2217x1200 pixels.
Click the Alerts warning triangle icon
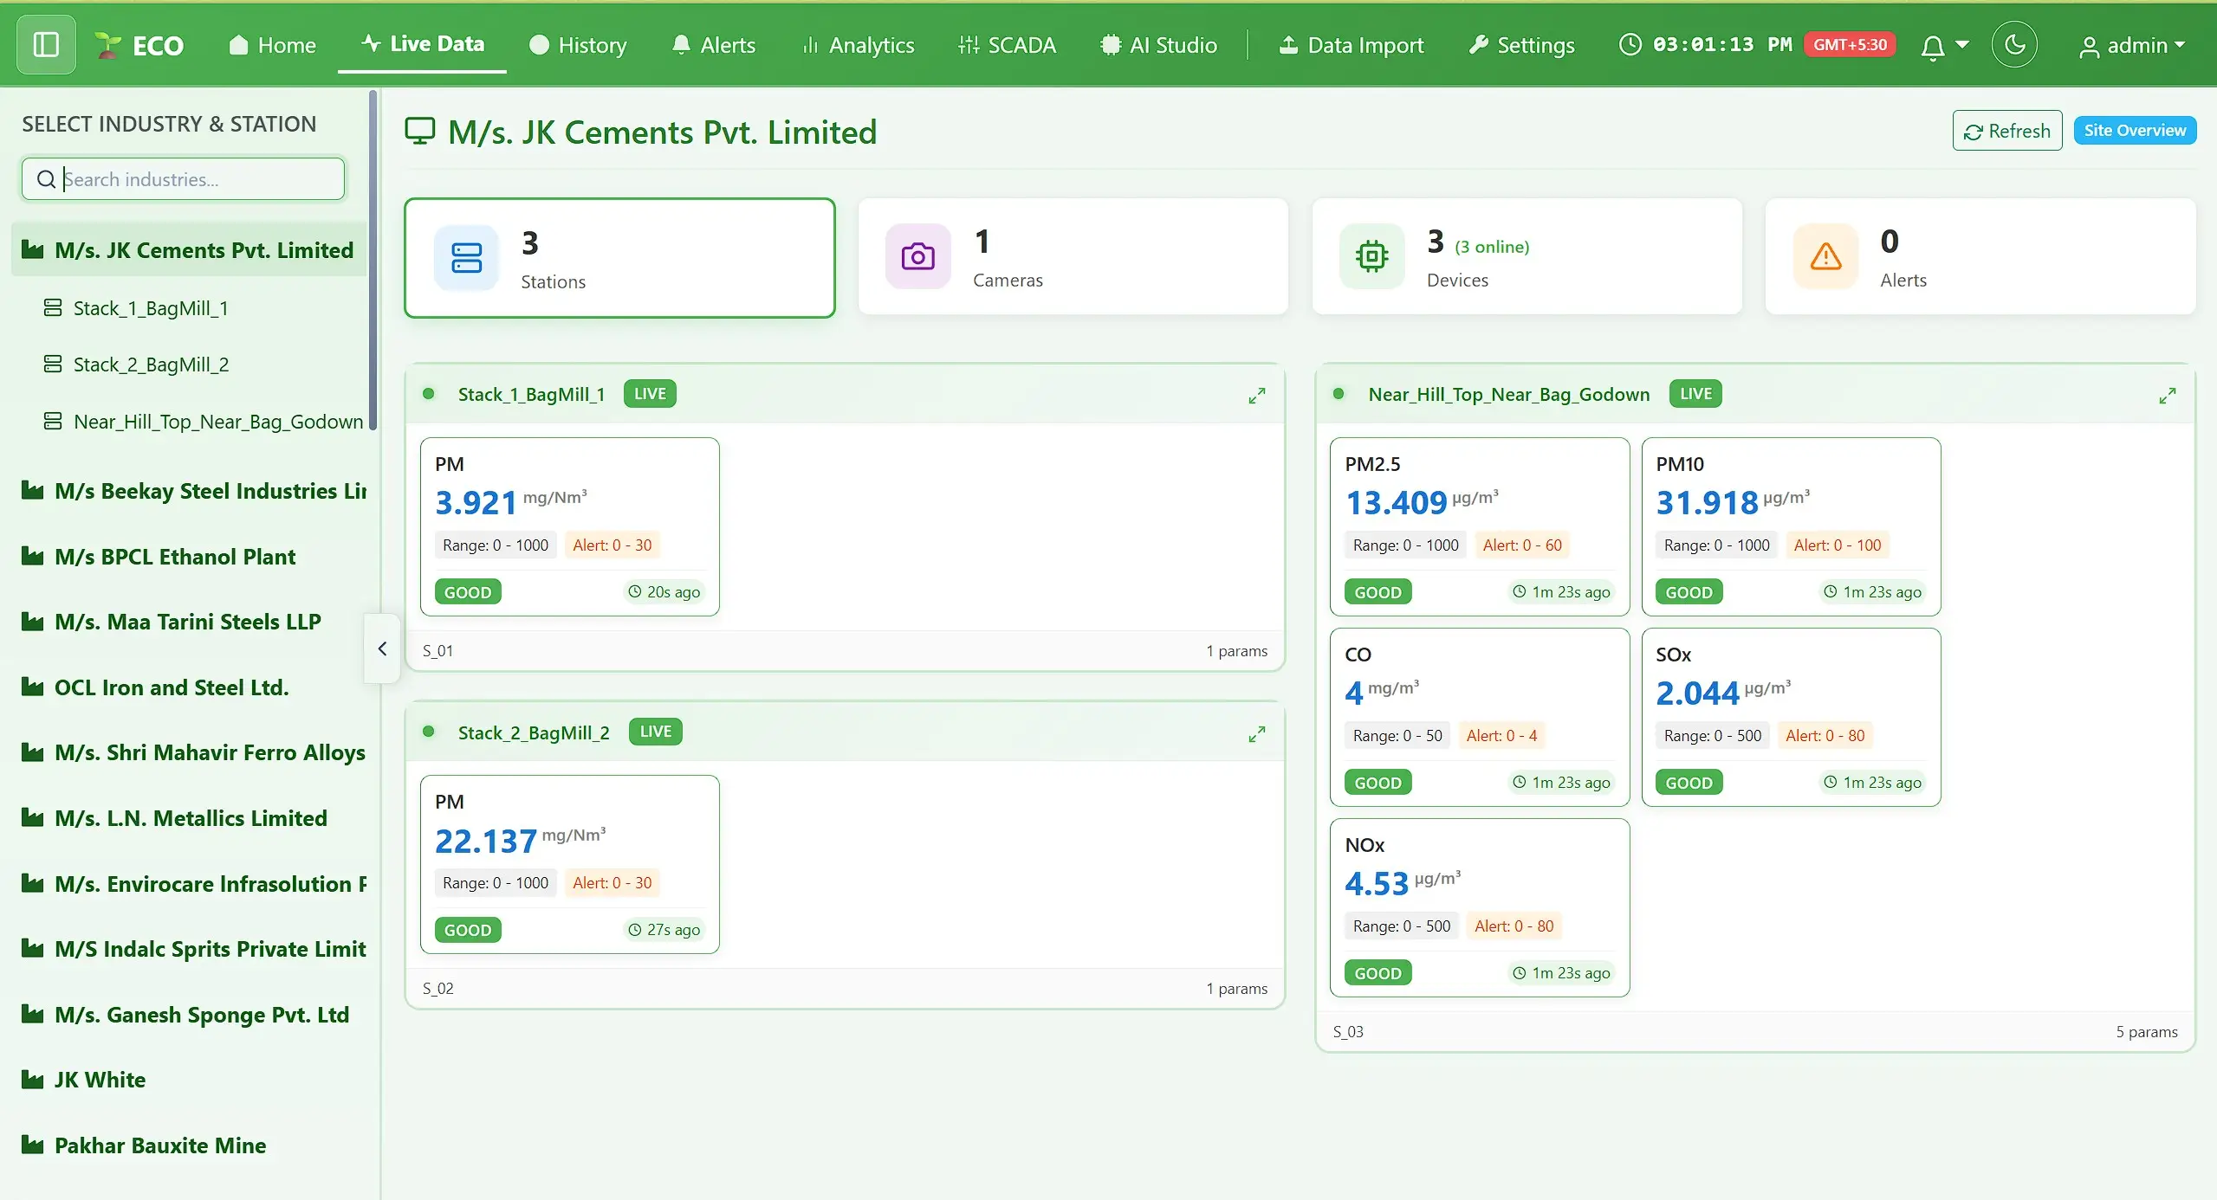point(1825,256)
